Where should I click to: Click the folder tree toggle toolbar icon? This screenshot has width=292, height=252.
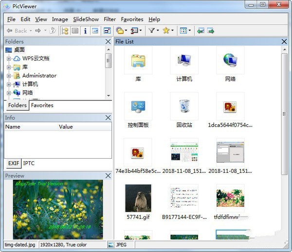65,31
